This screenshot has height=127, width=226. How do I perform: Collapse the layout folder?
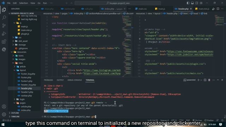tap(23, 70)
